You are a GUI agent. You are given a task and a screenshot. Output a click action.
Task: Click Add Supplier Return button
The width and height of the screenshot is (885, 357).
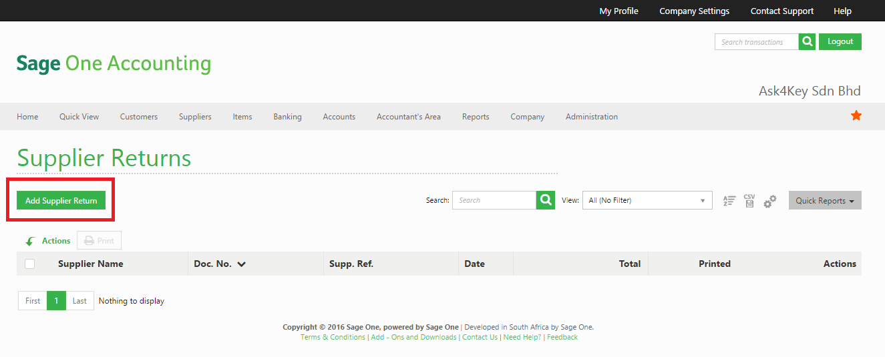(x=61, y=200)
